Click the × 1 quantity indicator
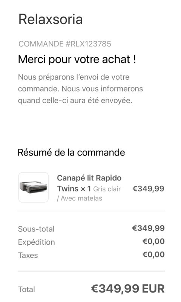Screen dimensions: 181x302 (86, 189)
